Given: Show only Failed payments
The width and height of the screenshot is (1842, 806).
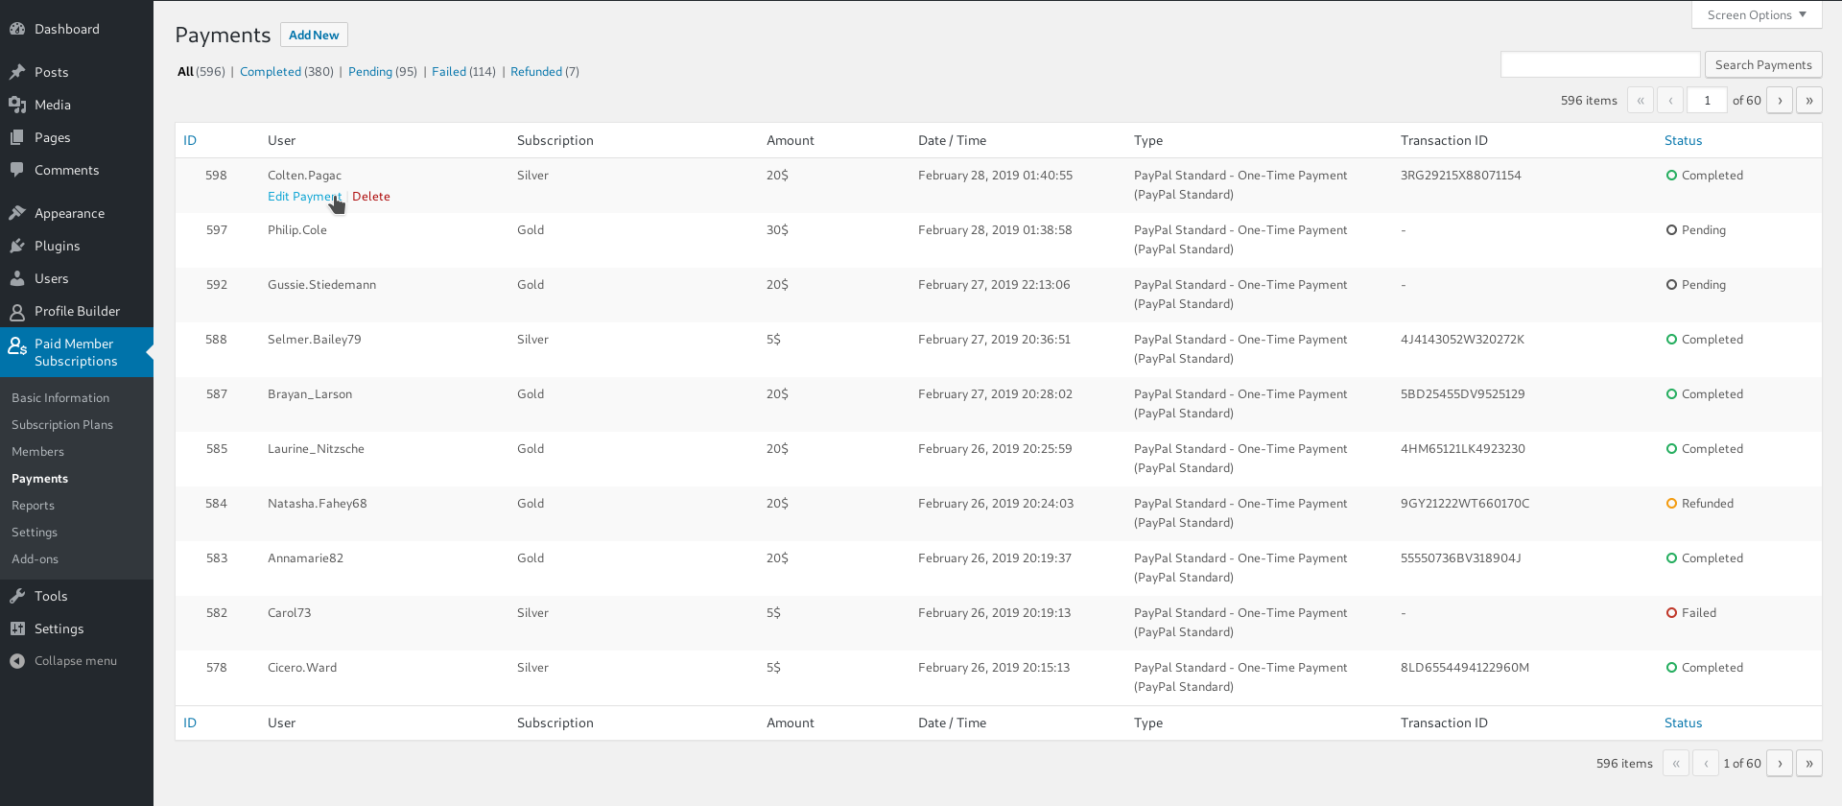Looking at the screenshot, I should pos(448,72).
